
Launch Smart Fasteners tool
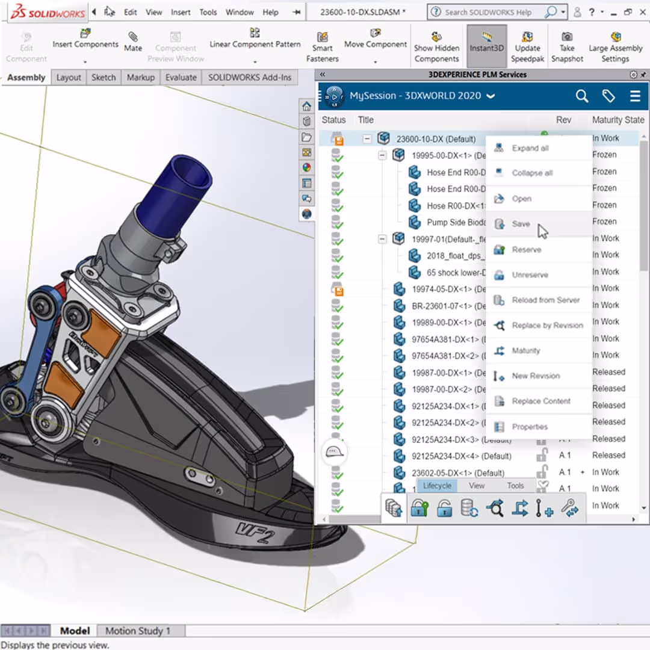pyautogui.click(x=323, y=48)
